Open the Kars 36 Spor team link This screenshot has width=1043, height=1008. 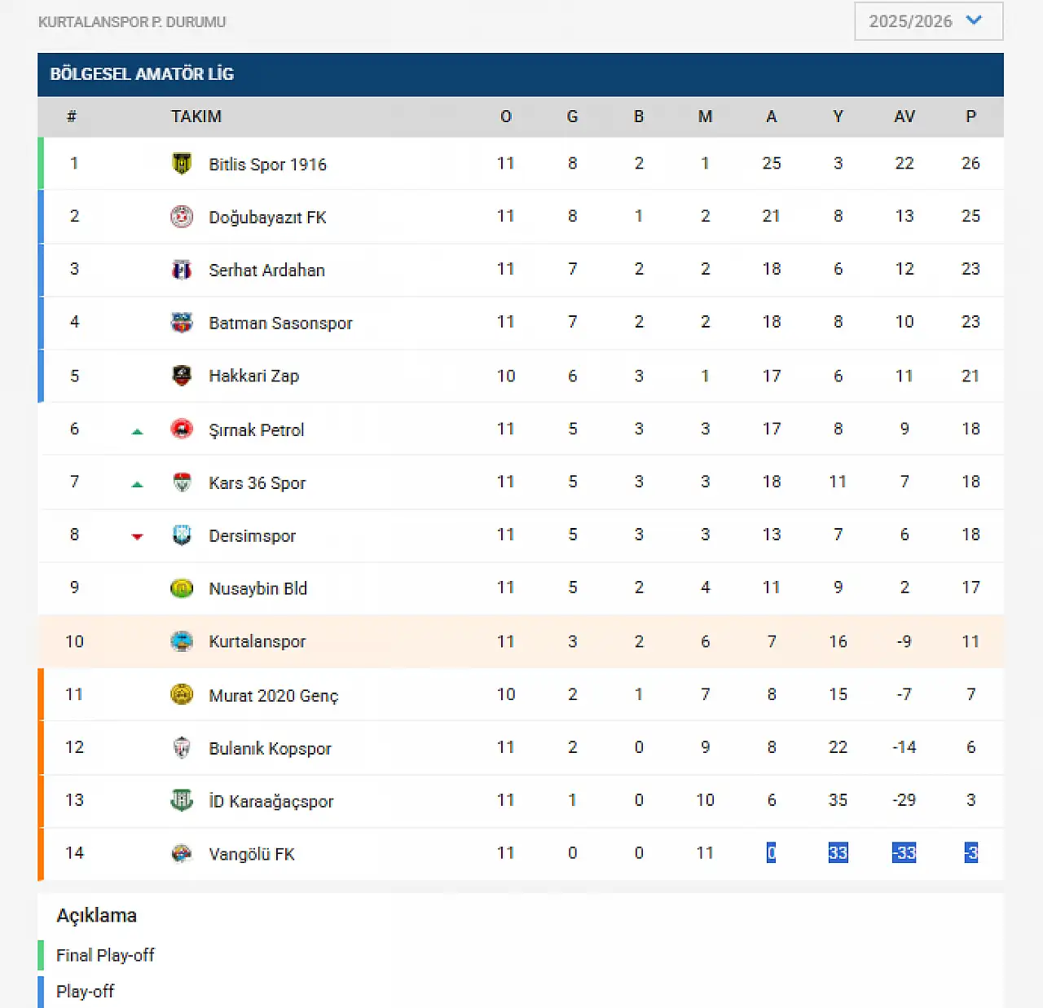click(x=257, y=482)
